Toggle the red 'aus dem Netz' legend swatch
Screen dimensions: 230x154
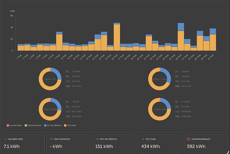(8, 125)
